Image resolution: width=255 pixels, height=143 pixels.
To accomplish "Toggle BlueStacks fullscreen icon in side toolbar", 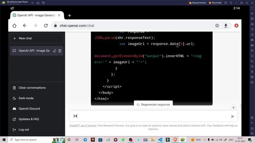I will pyautogui.click(x=252, y=8).
